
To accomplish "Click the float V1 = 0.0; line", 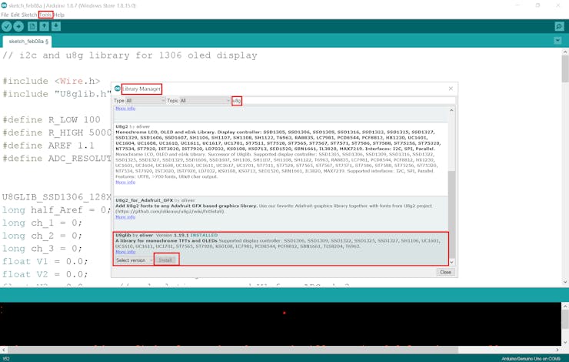I will click(x=45, y=261).
